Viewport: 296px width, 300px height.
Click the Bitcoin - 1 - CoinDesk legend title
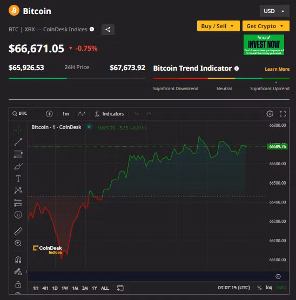[56, 127]
